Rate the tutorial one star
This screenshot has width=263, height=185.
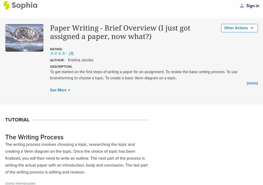click(52, 54)
